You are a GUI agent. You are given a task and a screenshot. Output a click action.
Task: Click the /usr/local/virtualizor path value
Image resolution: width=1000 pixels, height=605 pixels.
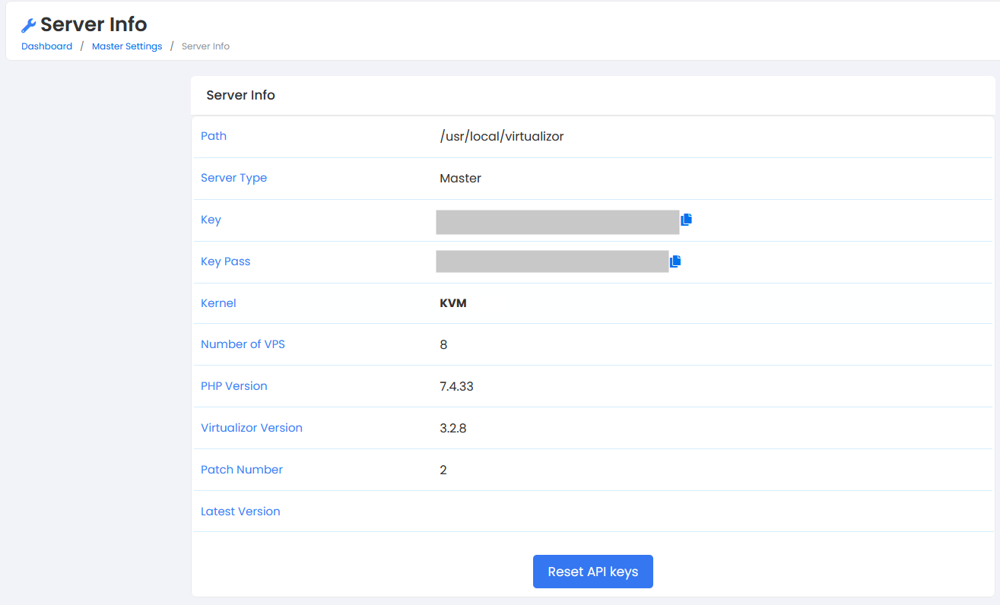tap(501, 137)
